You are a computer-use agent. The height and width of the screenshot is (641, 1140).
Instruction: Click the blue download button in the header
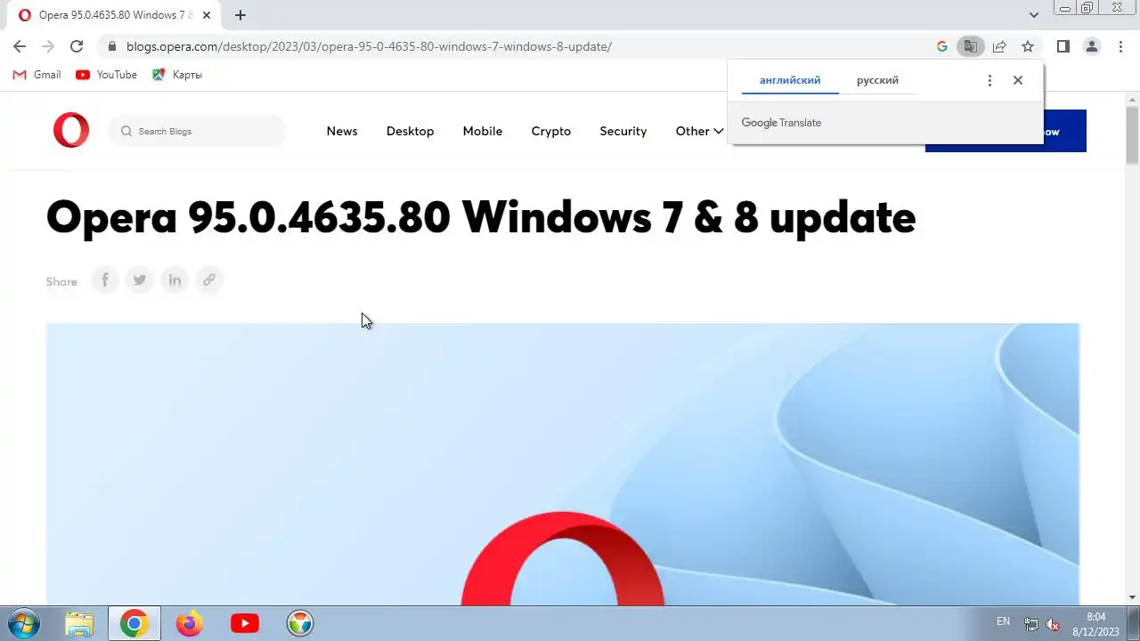pos(1006,131)
